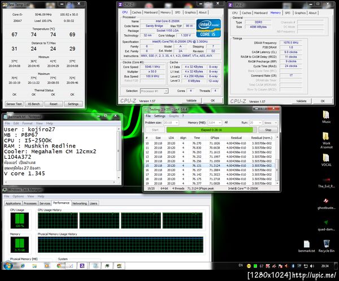Viewport: 339px width, 281px height.
Task: Click the EN language indicator
Action: 241,265
